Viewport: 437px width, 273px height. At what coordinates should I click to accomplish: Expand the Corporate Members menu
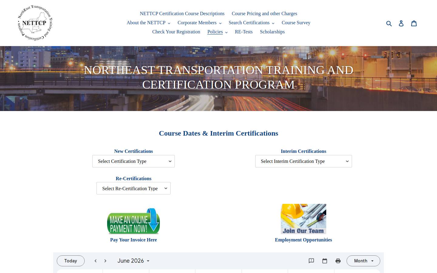click(199, 23)
